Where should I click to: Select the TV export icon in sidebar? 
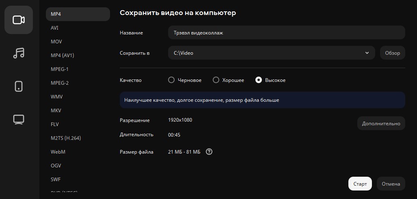click(x=19, y=120)
